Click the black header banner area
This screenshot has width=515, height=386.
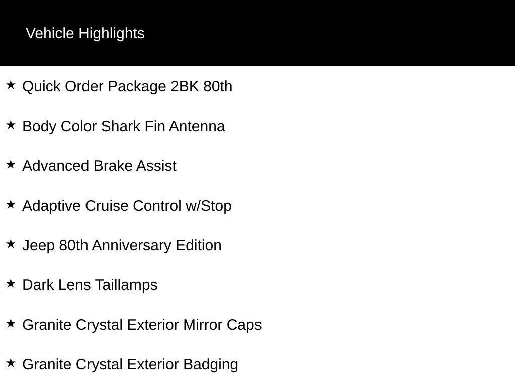point(257,33)
